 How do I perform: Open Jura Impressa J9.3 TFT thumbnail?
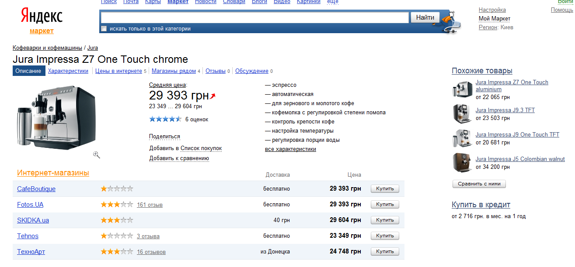pyautogui.click(x=462, y=114)
